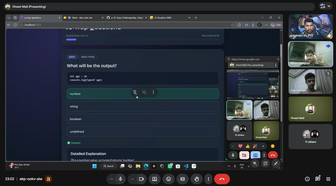Select the Mayur Badgujar video tile in sidebar
The width and height of the screenshot is (336, 186).
(311, 54)
